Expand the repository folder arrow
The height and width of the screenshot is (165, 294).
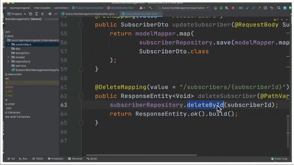tap(8, 61)
